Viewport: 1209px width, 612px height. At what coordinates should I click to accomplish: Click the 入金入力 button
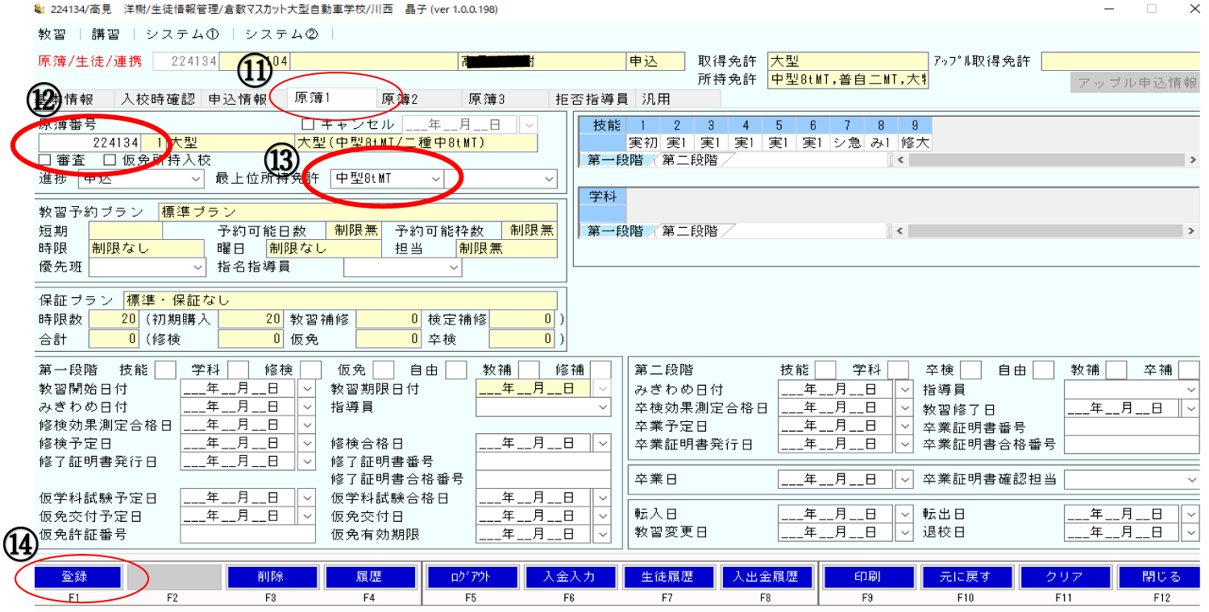click(571, 577)
